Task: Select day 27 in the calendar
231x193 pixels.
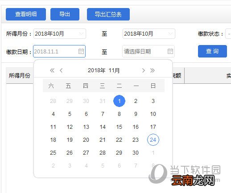Action: [86, 153]
